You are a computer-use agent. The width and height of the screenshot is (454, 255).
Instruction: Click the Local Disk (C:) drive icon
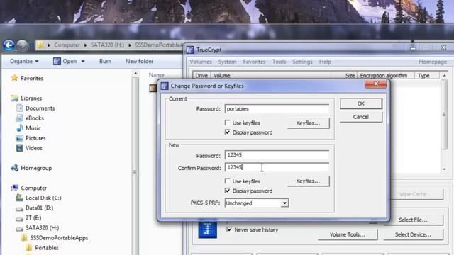click(19, 198)
